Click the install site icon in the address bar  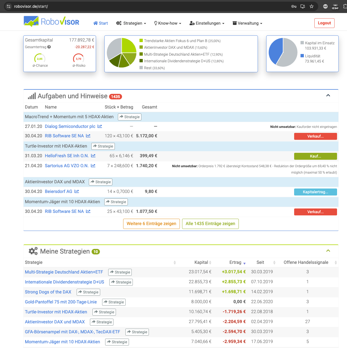click(302, 6)
